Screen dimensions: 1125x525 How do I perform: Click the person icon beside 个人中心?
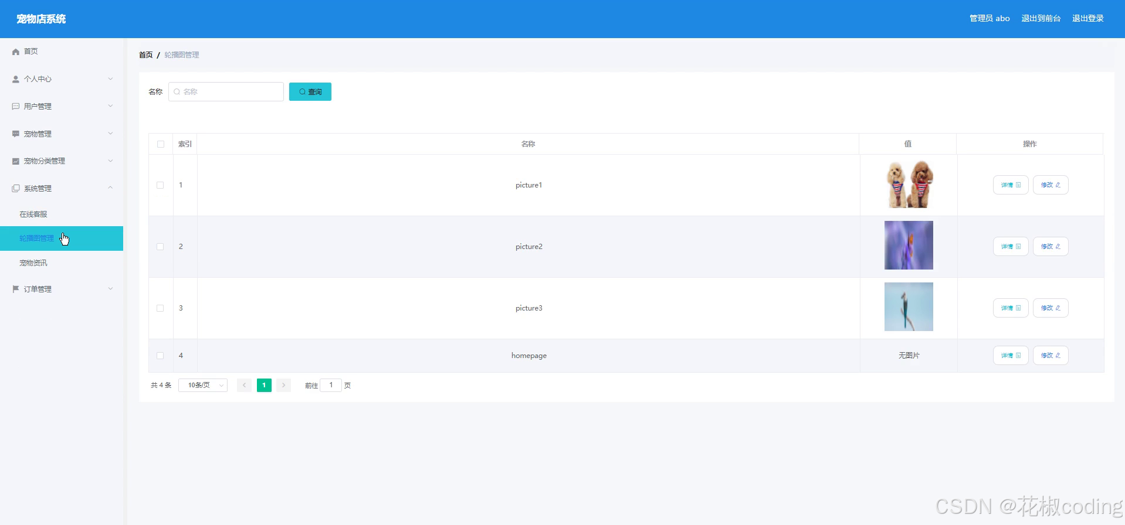(x=16, y=79)
